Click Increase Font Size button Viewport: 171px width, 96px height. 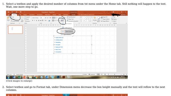[x=46, y=18]
